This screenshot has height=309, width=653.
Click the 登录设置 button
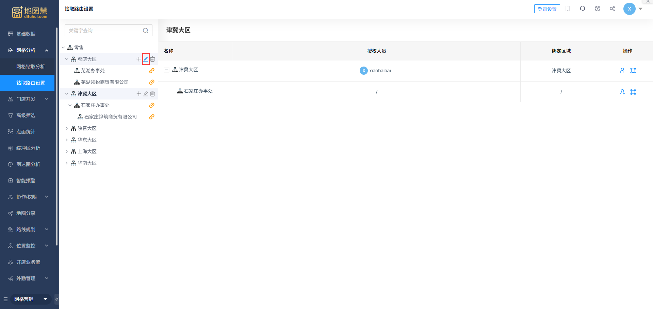click(547, 9)
